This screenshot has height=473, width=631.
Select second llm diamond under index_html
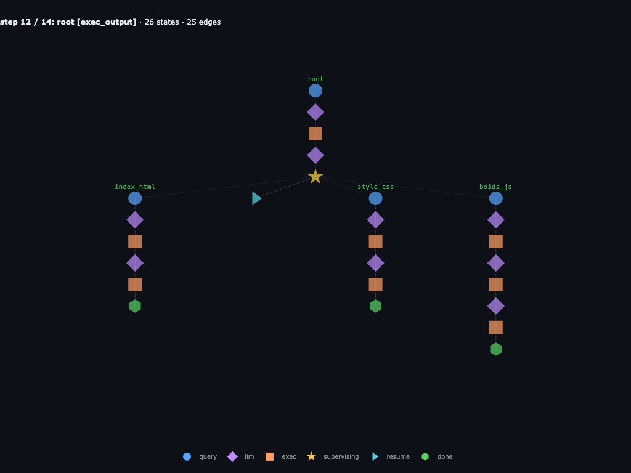tap(135, 263)
